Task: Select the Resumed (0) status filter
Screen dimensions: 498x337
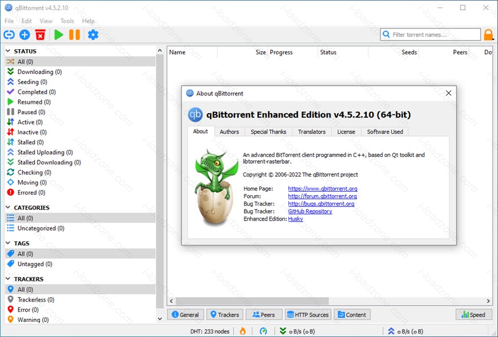Action: pyautogui.click(x=80, y=102)
